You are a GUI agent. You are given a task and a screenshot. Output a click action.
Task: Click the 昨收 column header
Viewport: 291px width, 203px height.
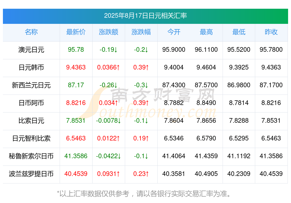[271, 32]
